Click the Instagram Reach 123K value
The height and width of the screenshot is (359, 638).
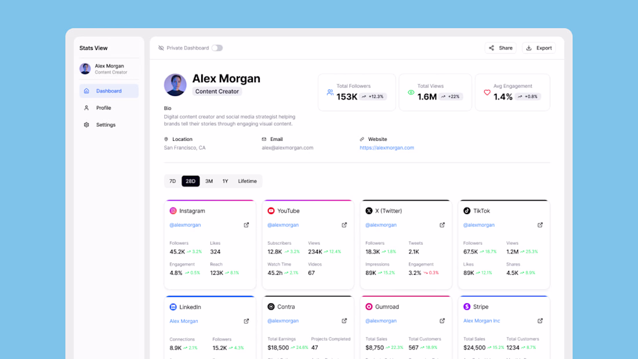click(x=216, y=273)
